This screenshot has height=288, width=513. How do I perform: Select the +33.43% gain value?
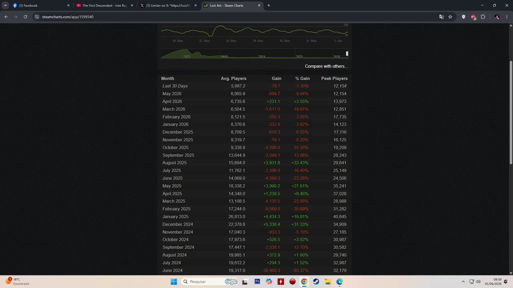(299, 163)
